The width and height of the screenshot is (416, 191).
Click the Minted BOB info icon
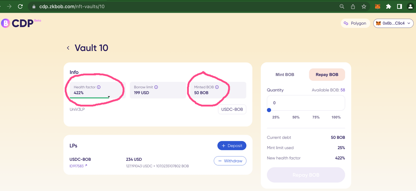217,87
